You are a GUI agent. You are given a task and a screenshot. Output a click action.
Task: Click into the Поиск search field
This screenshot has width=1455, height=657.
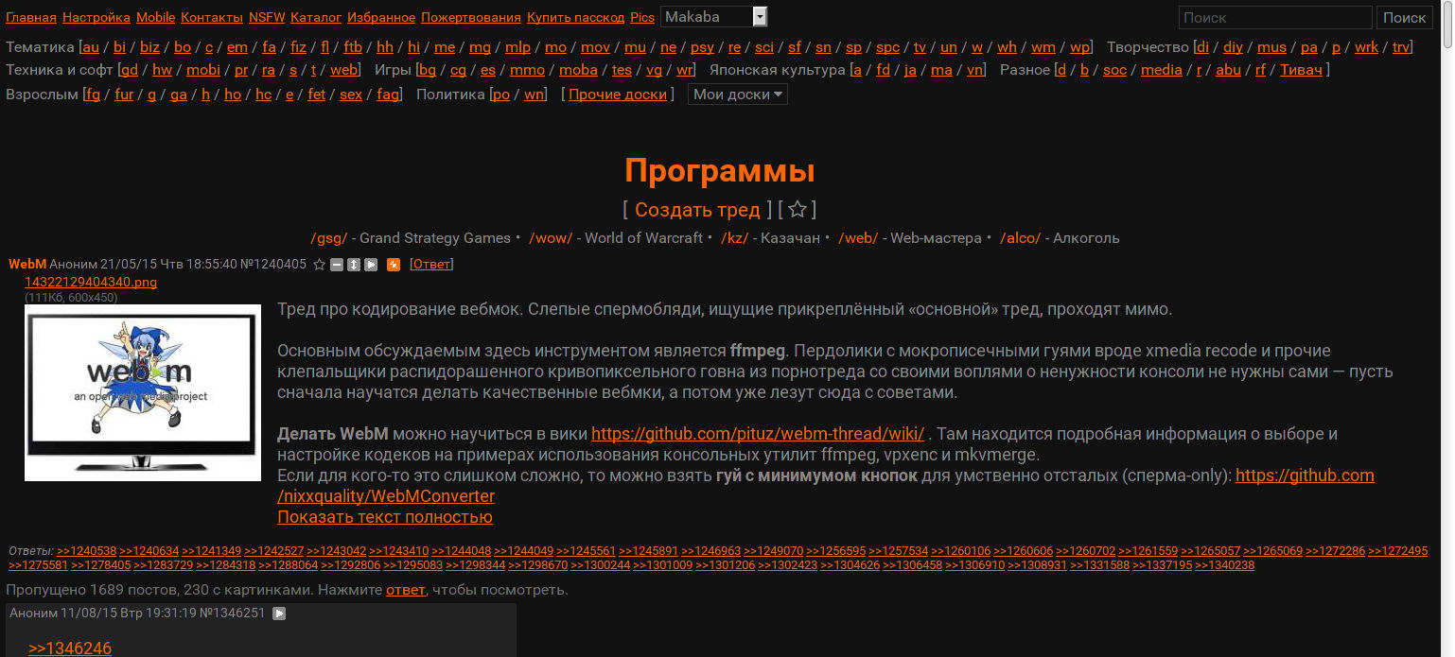(x=1274, y=17)
